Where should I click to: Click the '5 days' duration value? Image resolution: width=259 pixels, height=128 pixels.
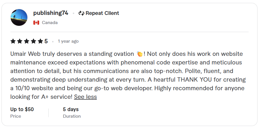click(x=71, y=109)
